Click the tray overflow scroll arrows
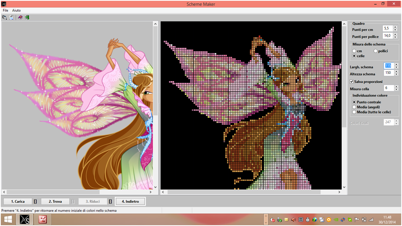This screenshot has width=402, height=226. pyautogui.click(x=266, y=220)
